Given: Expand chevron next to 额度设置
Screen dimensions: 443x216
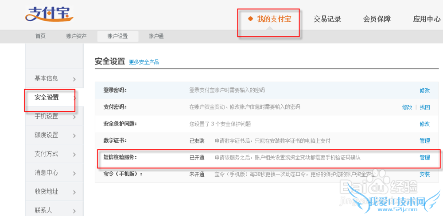Looking at the screenshot, I should (74, 136).
